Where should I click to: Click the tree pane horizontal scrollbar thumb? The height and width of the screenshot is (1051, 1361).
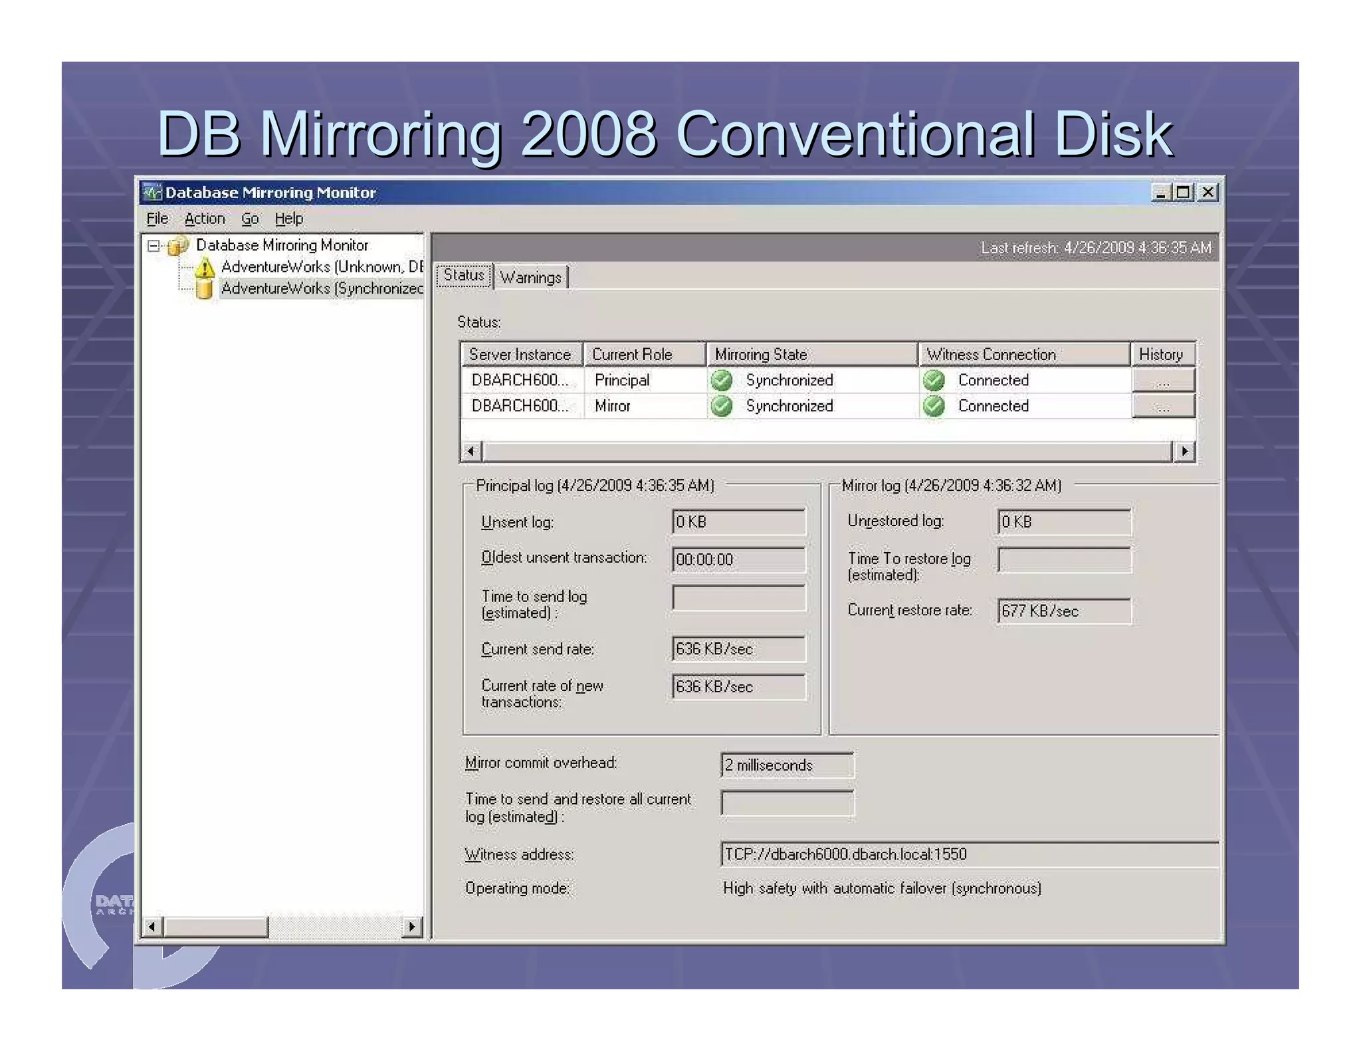pos(216,926)
